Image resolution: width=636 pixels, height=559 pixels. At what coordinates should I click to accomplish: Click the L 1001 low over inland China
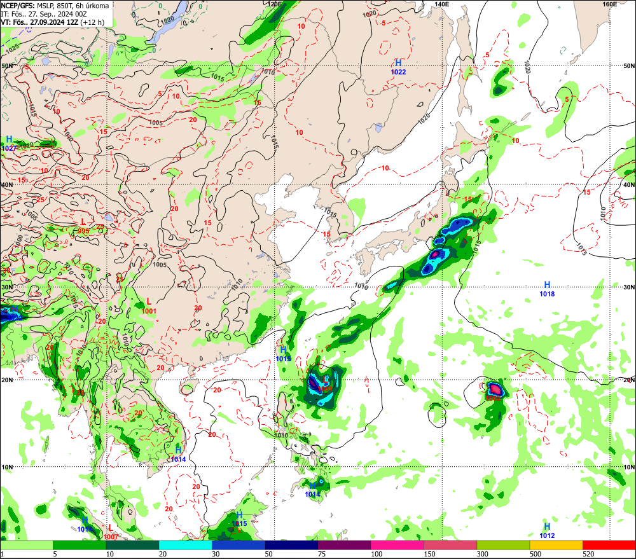coord(149,307)
